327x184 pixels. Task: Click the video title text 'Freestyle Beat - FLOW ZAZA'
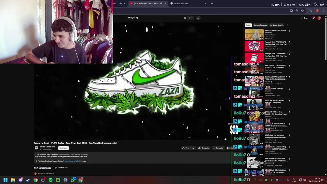49,143
